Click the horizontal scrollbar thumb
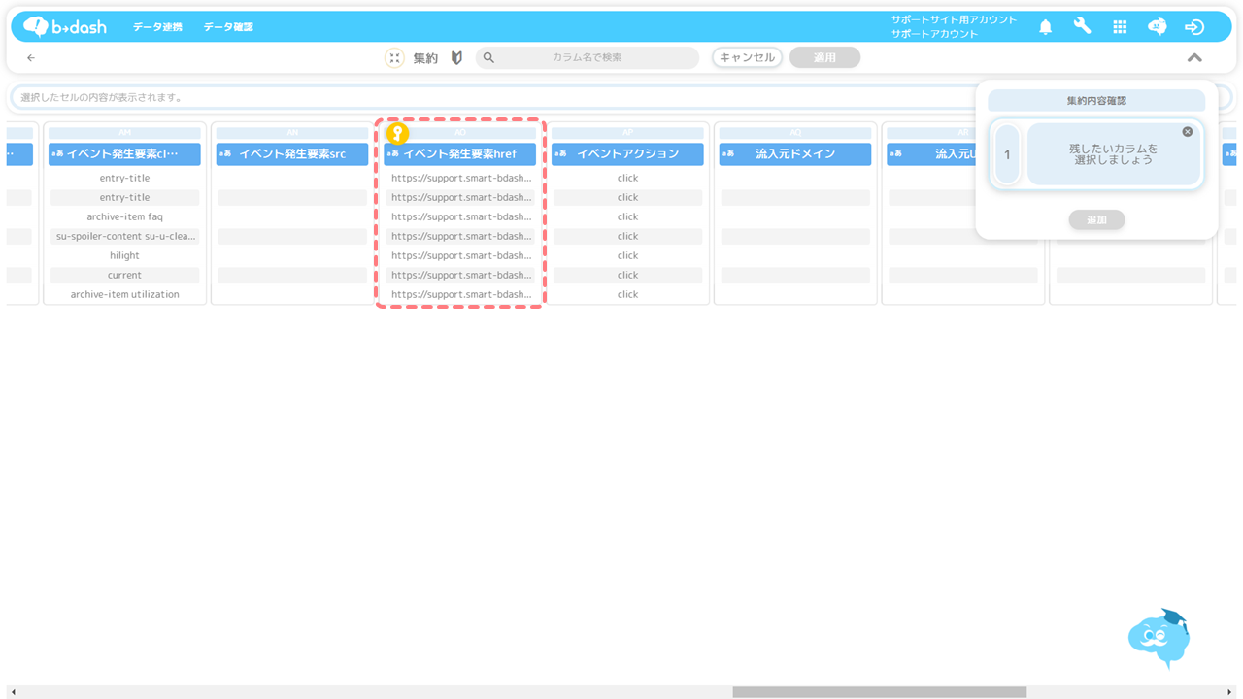Viewport: 1243px width, 699px height. coord(879,692)
